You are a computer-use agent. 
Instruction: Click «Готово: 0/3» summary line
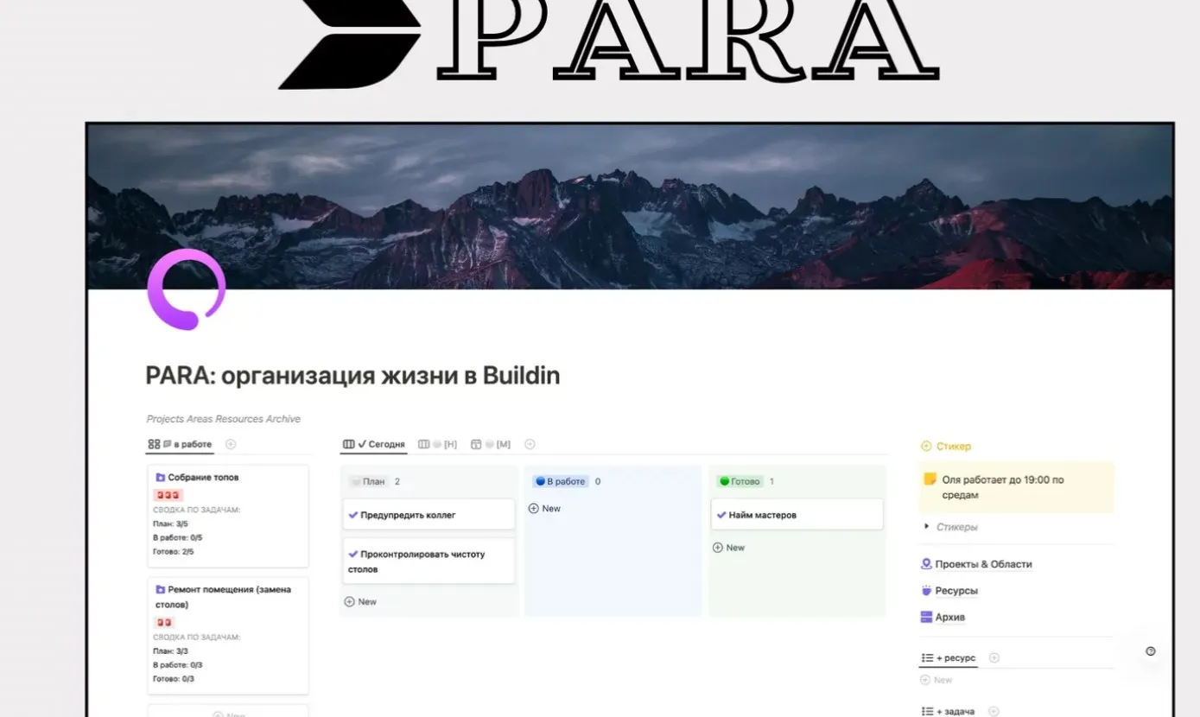coord(174,678)
